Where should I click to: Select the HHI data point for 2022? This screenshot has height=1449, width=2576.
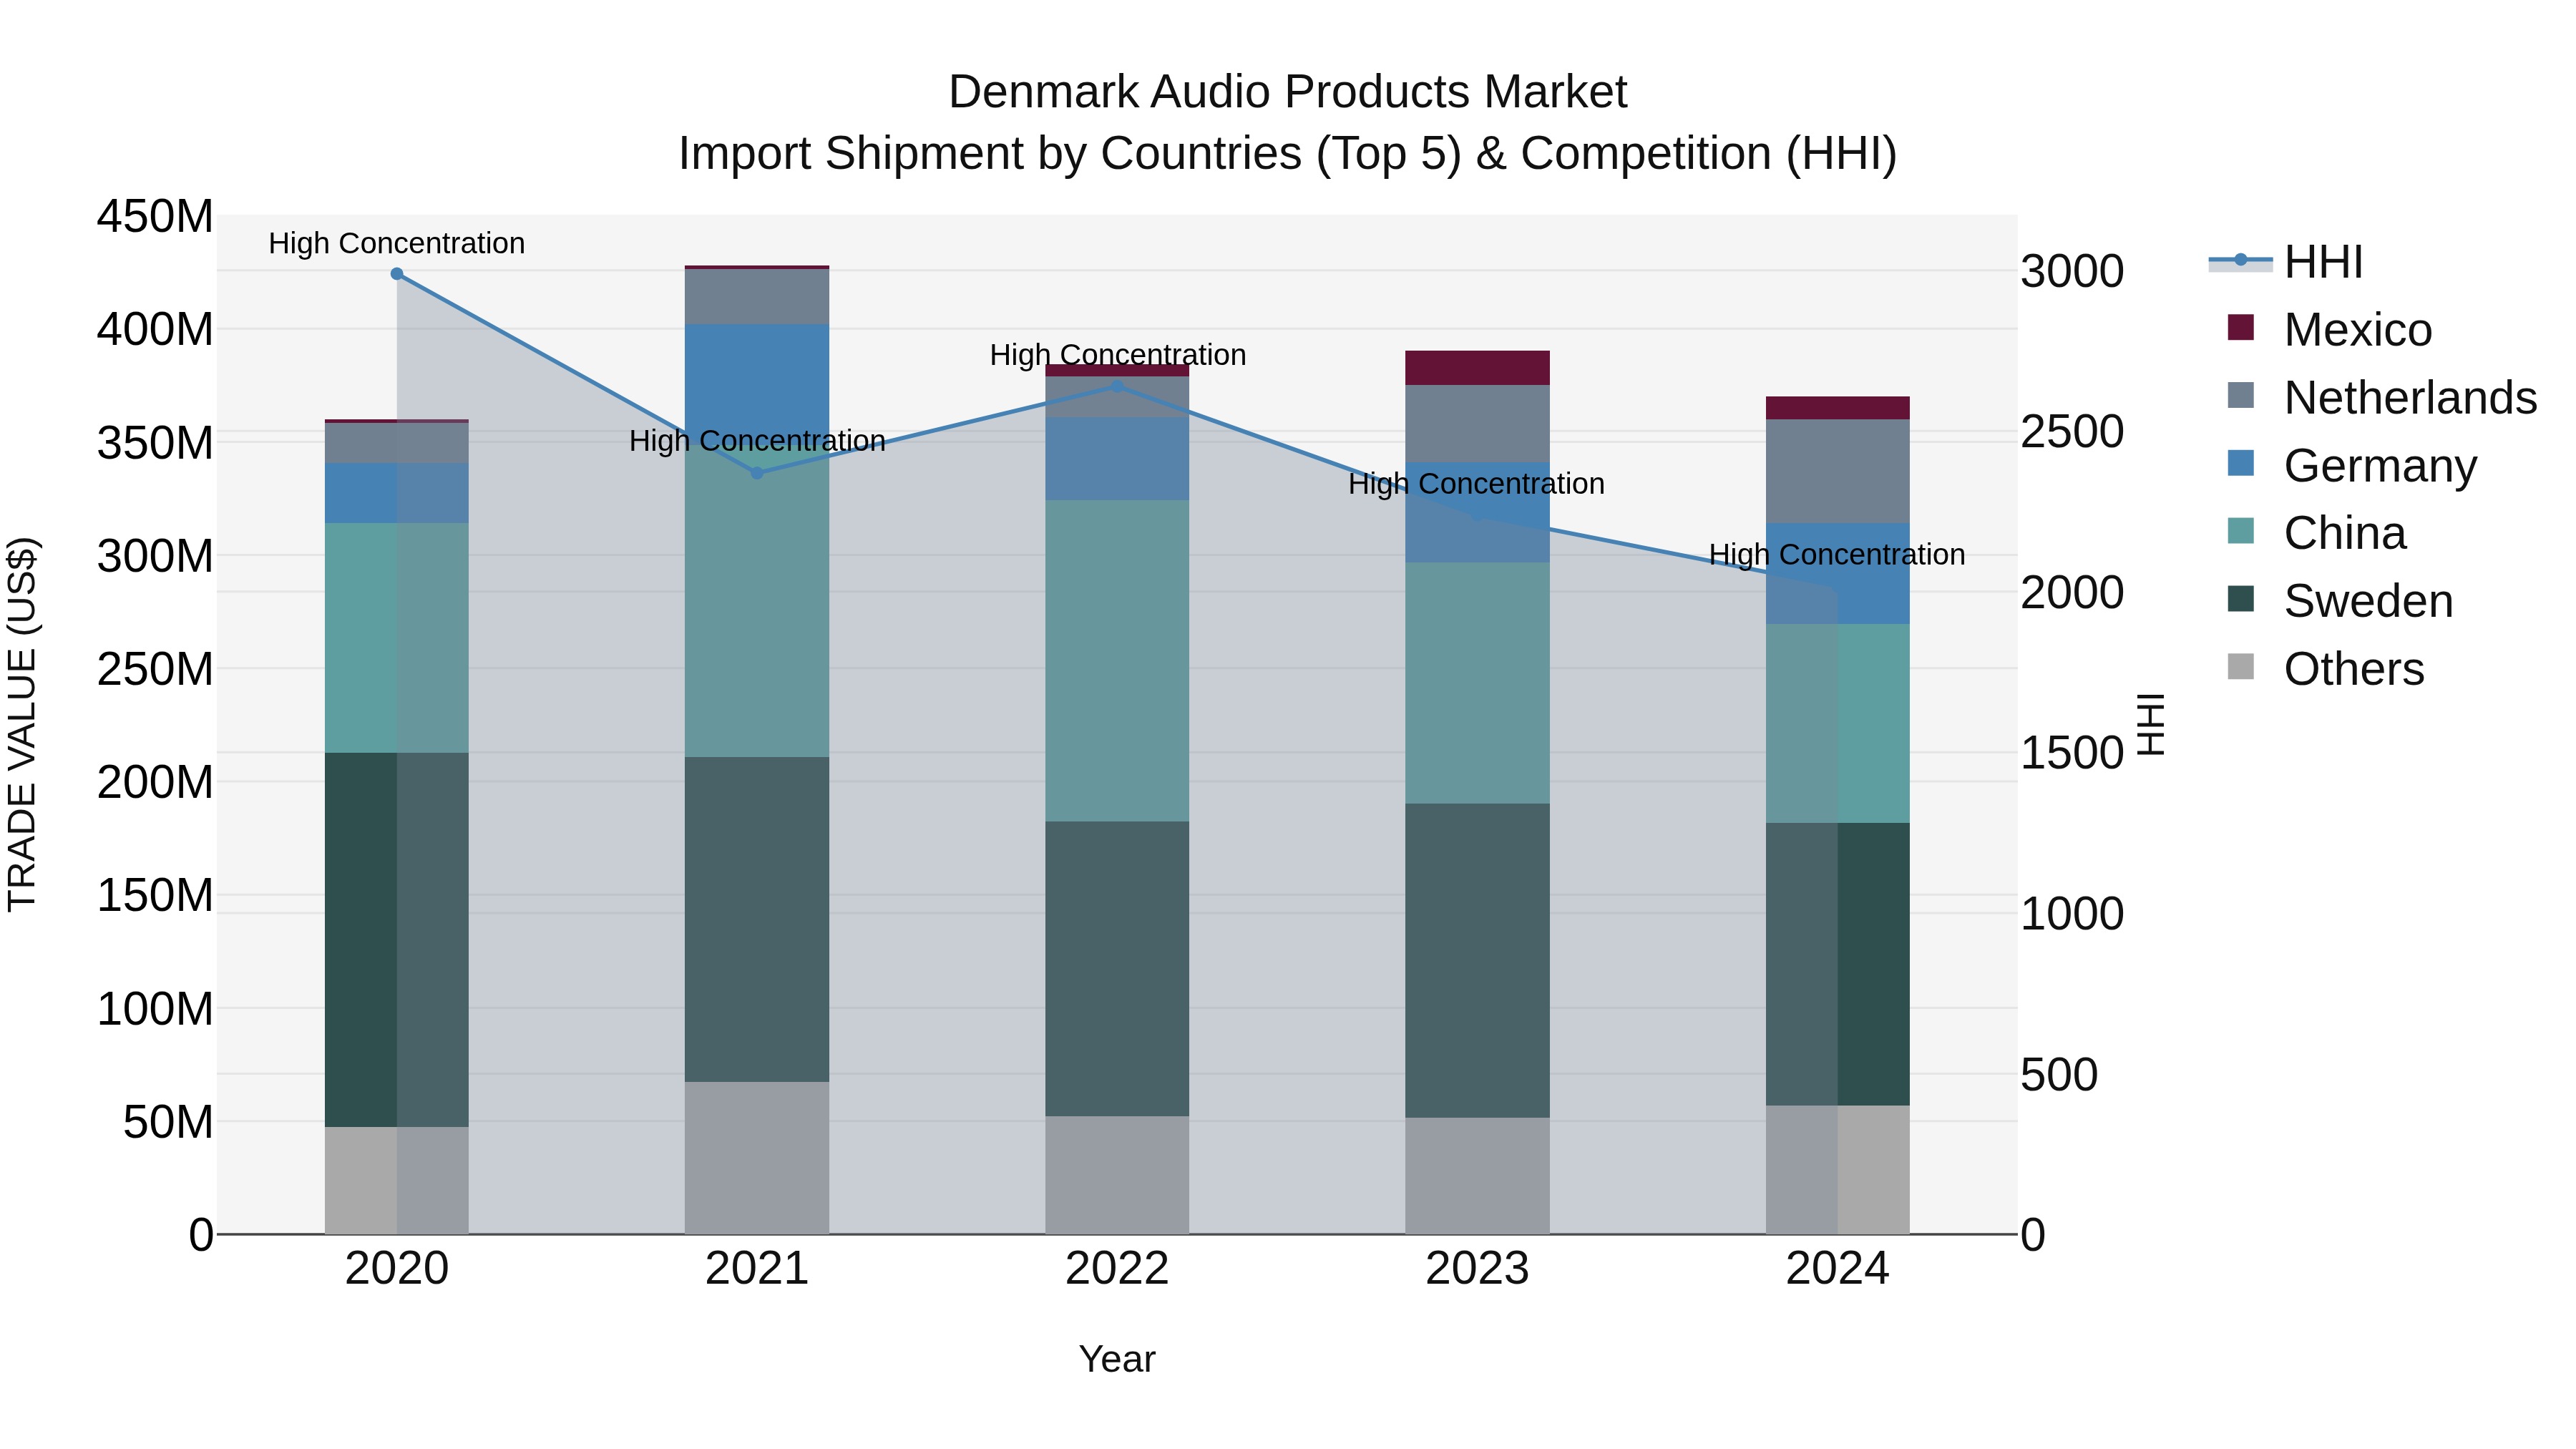point(1117,386)
